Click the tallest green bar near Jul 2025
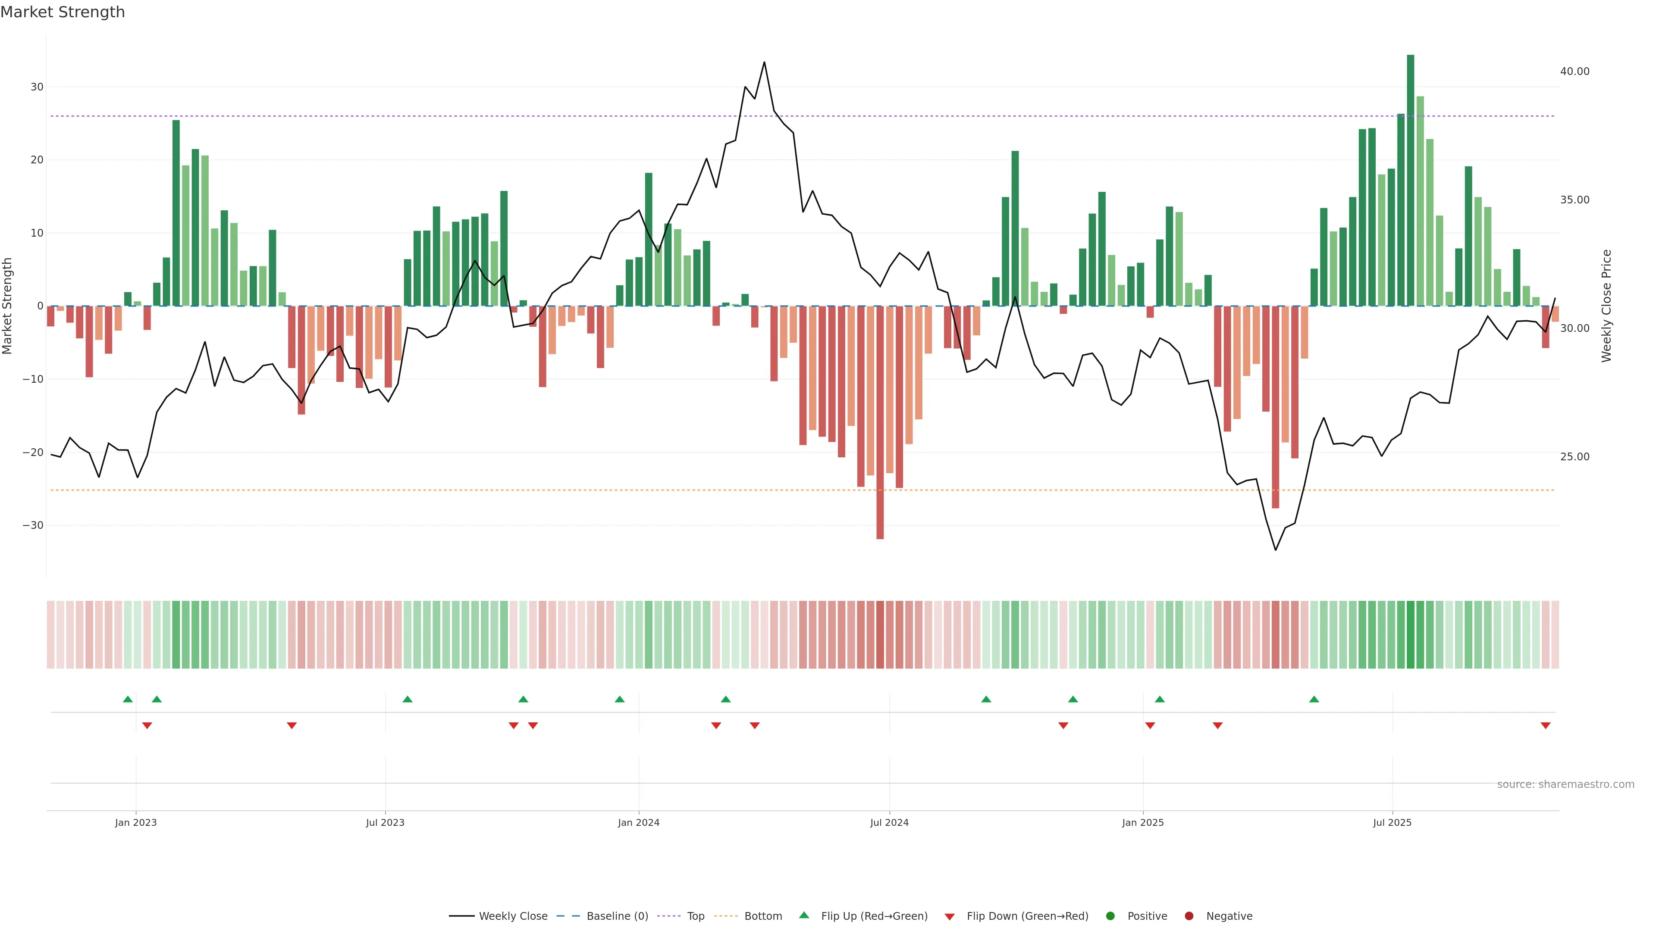This screenshot has width=1656, height=931. pos(1411,180)
